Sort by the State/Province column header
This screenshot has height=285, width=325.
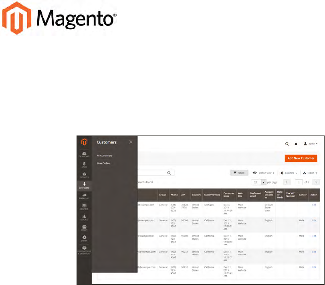(212, 195)
